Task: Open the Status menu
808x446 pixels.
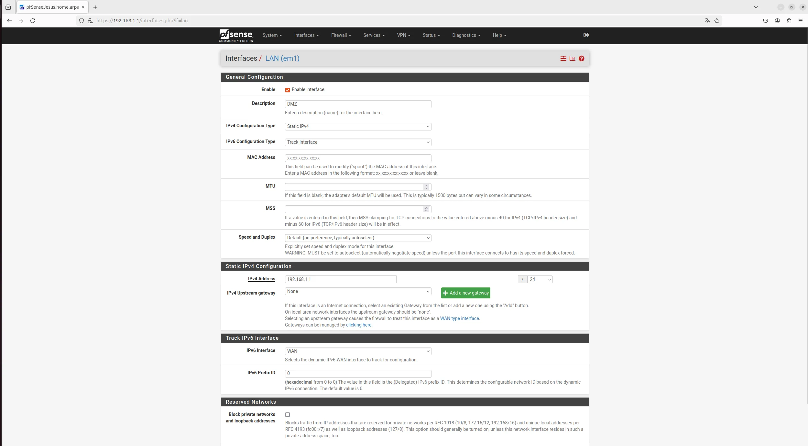Action: click(431, 35)
